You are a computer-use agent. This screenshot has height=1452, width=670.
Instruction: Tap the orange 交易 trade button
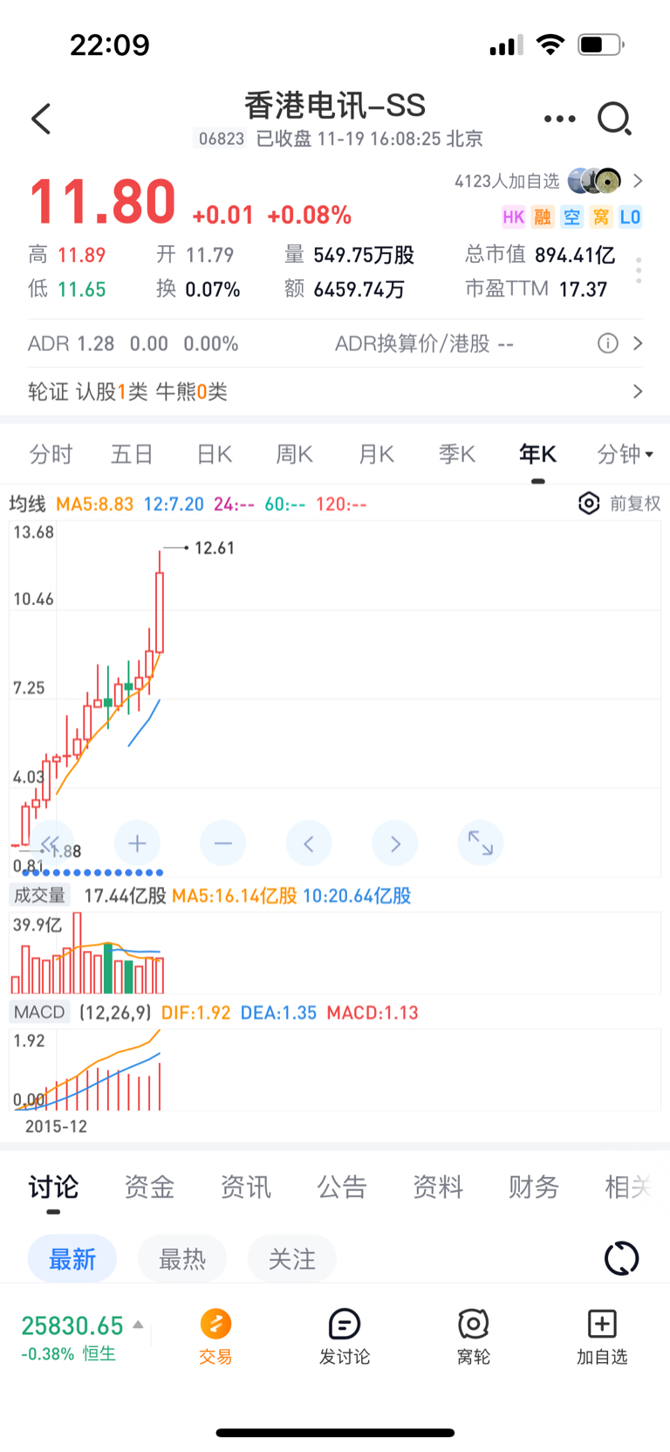click(x=215, y=1337)
